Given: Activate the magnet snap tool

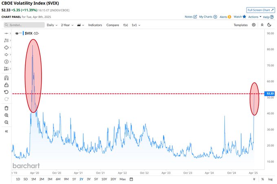Looking at the screenshot, I should click(6, 78).
